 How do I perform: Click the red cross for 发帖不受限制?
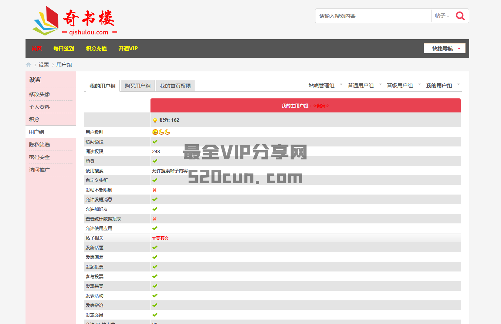click(155, 190)
